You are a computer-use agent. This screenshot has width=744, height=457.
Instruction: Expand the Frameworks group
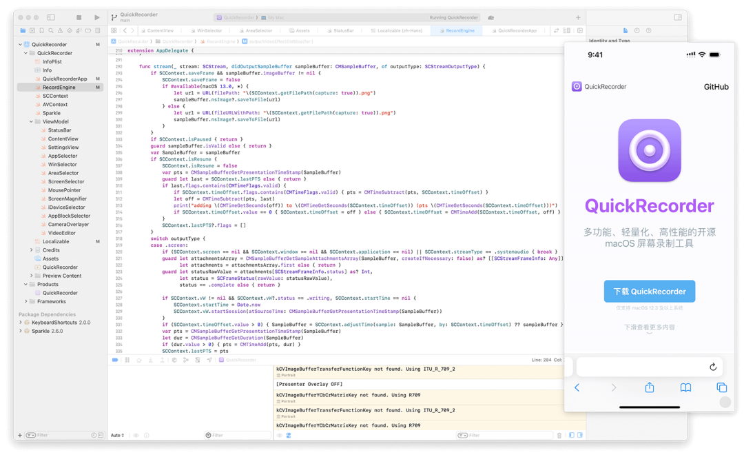pos(25,301)
